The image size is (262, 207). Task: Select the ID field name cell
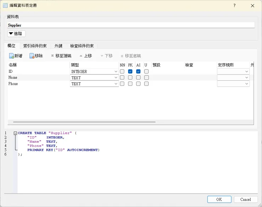pos(39,71)
